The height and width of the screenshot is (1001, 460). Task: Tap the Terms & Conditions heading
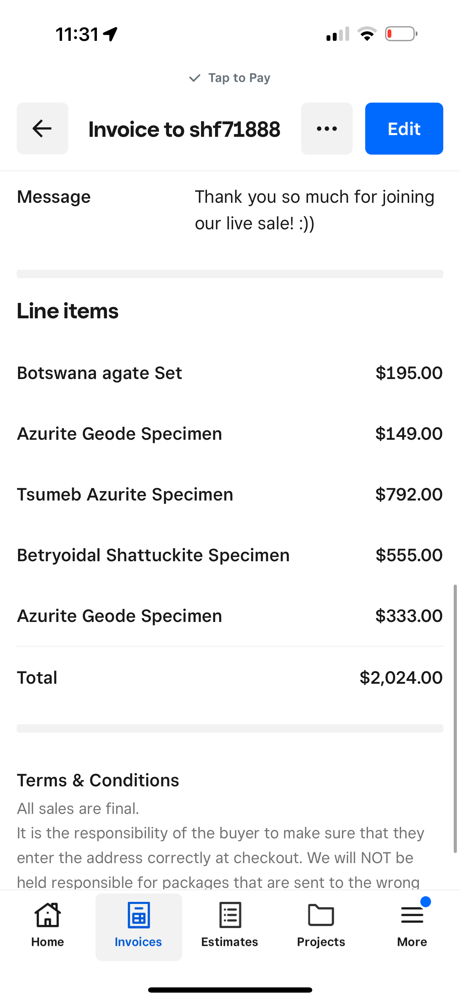[98, 780]
